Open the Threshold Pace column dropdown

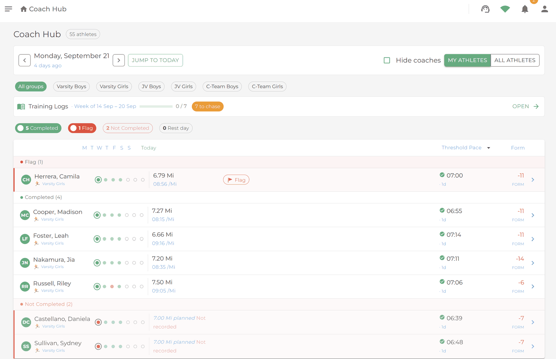[489, 148]
